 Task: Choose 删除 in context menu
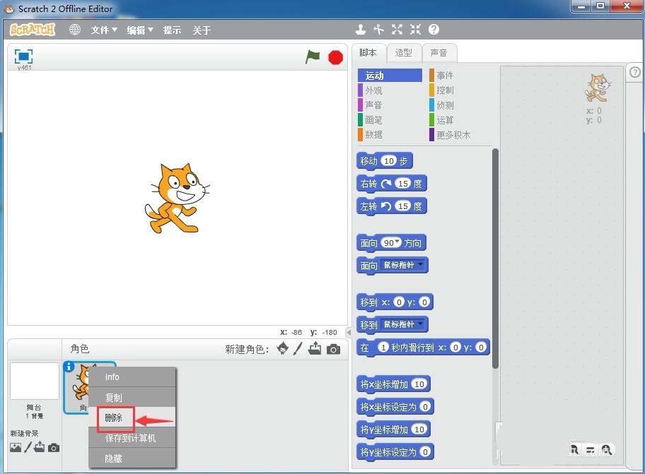click(x=132, y=417)
